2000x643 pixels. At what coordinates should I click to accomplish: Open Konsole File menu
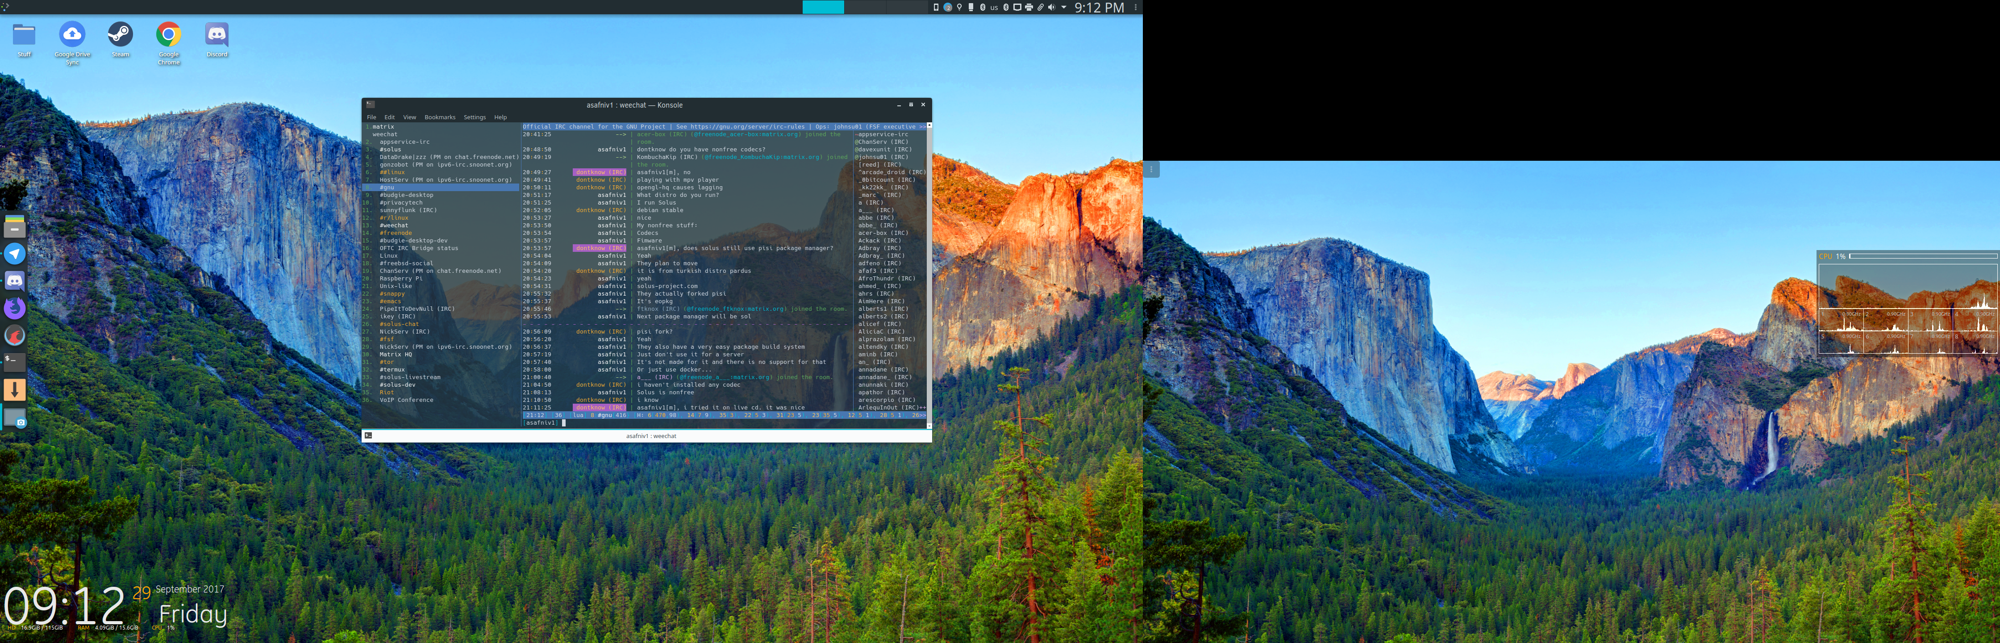pos(371,117)
